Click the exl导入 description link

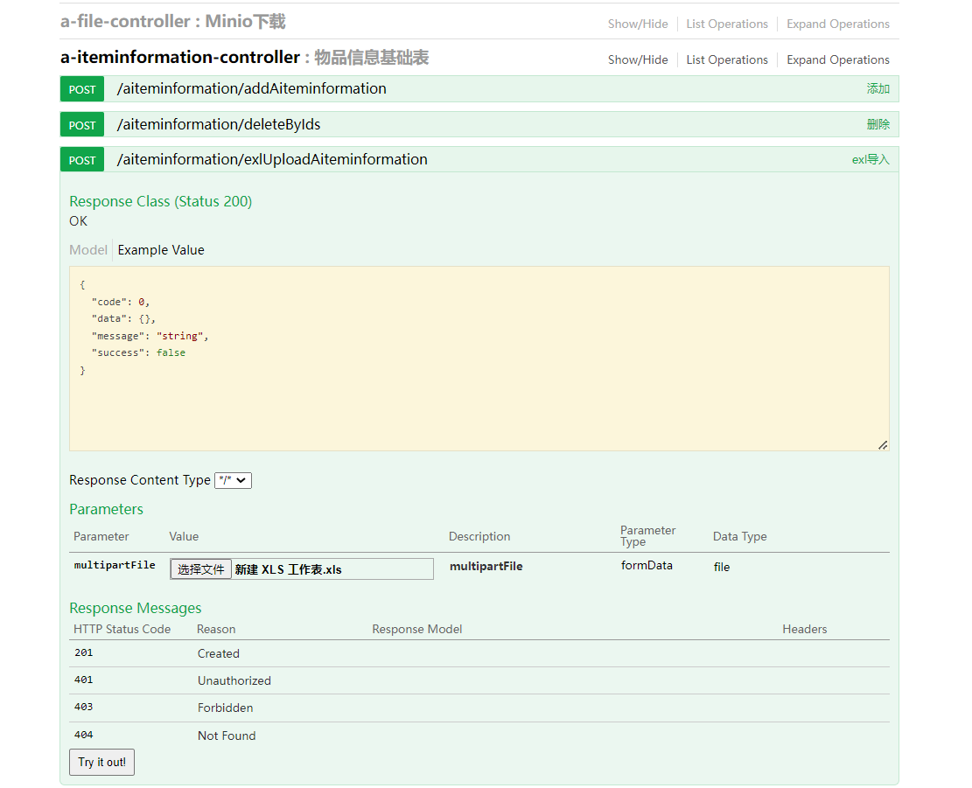pyautogui.click(x=871, y=160)
